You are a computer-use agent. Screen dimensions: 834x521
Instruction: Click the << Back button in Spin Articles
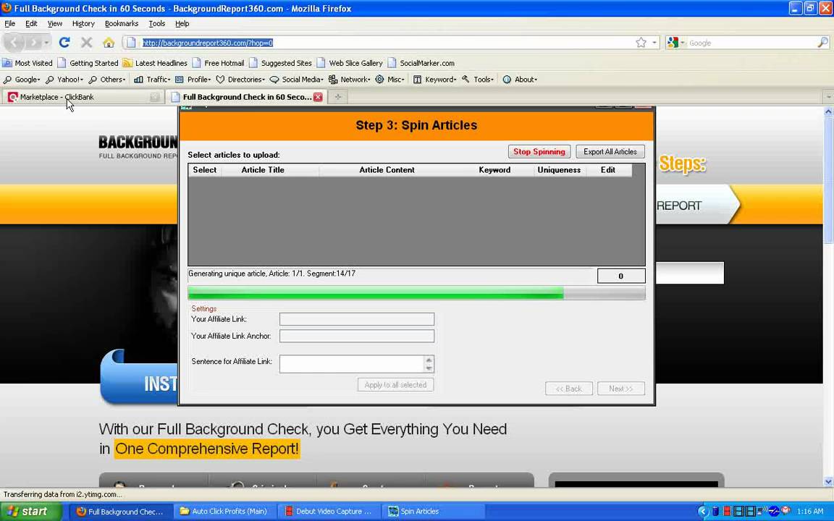[568, 389]
